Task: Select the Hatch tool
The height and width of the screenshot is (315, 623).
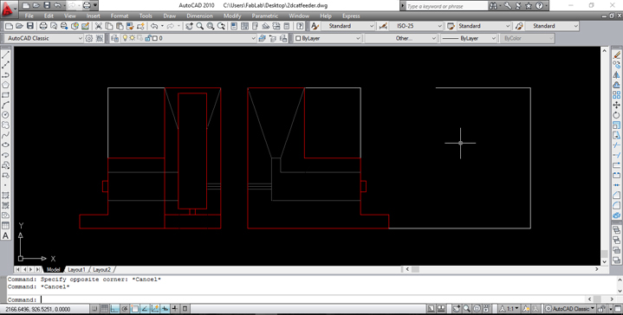Action: [5, 196]
